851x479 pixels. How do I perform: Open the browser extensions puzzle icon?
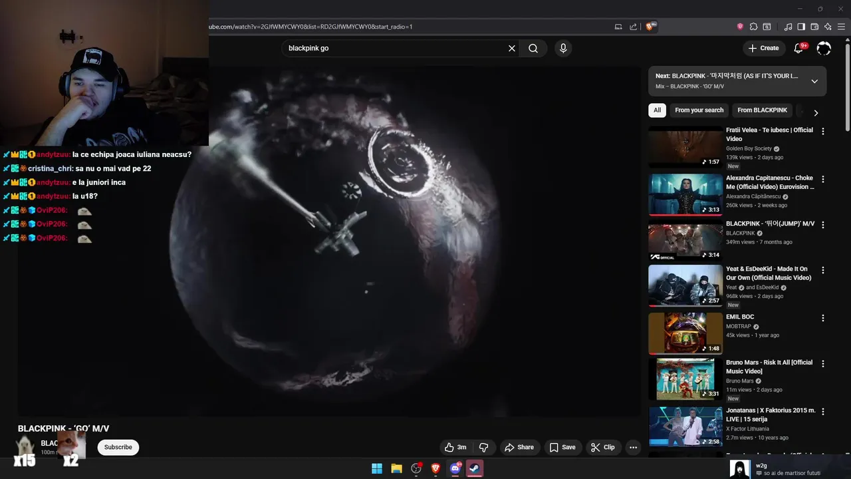click(753, 27)
